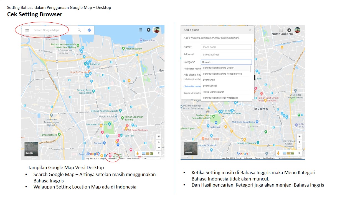This screenshot has height=199, width=355.
Task: Show your location button in right map
Action: coord(299,136)
